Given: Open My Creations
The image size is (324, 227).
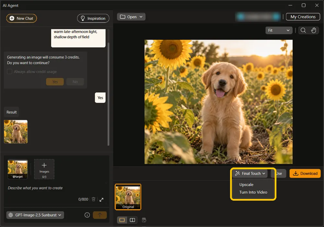Looking at the screenshot, I should click(303, 17).
